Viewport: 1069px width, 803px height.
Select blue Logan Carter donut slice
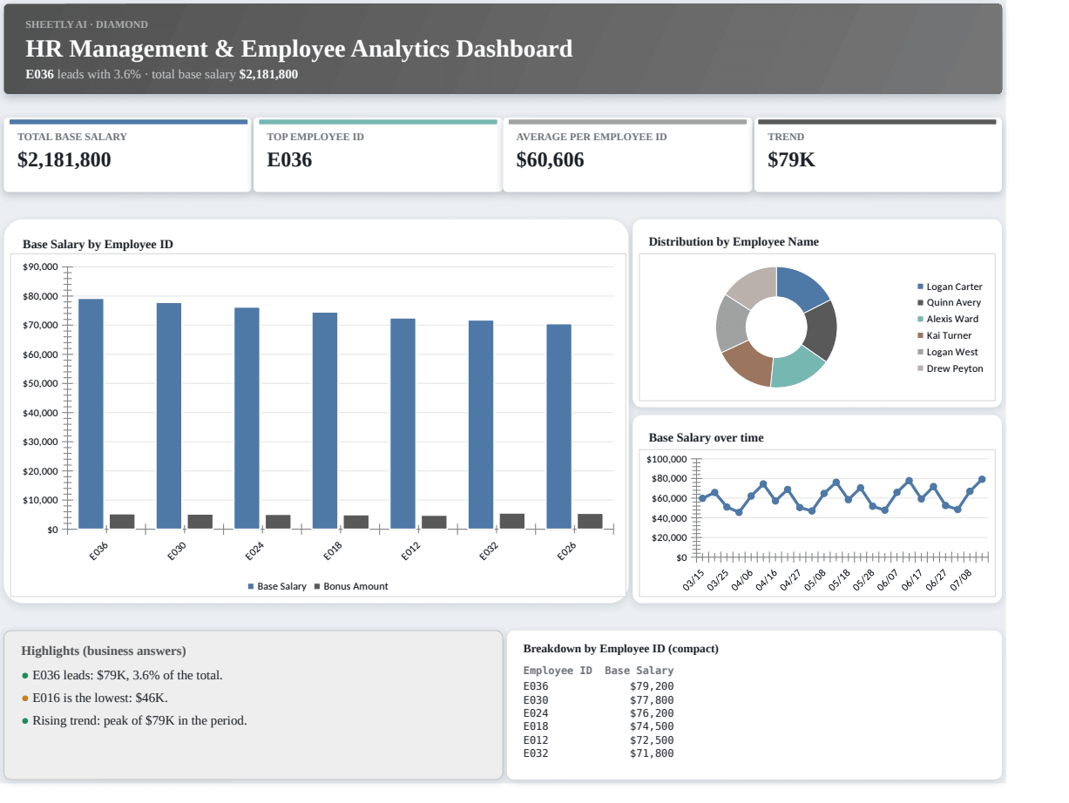802,287
